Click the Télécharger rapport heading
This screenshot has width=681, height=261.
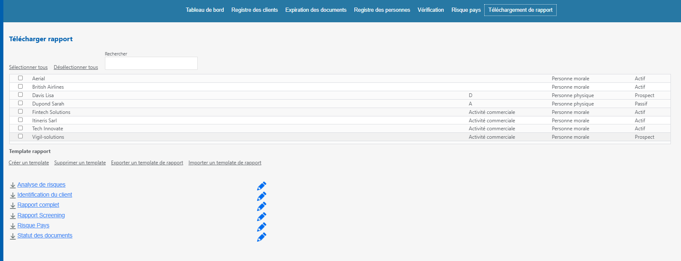(41, 39)
